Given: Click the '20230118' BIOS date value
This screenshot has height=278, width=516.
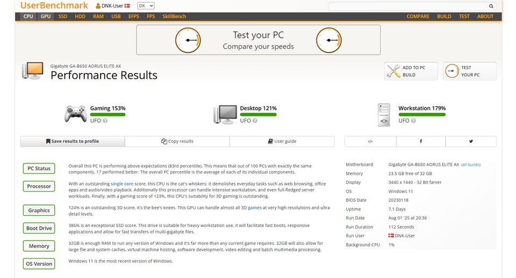Looking at the screenshot, I should (x=398, y=200).
